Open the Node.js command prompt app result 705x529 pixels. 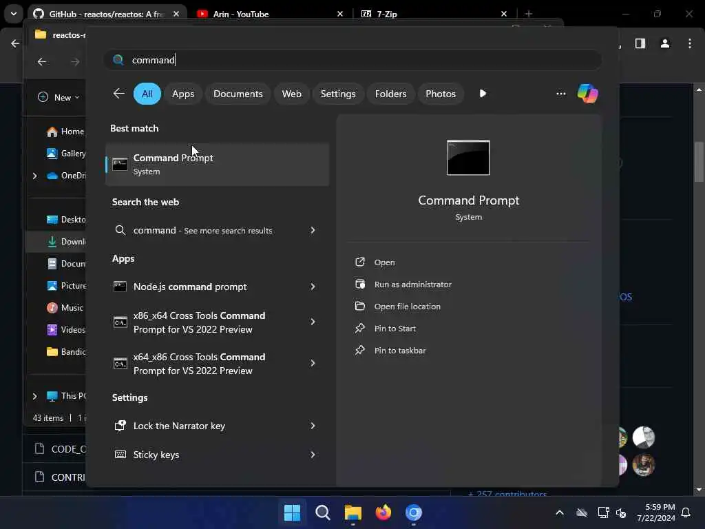pyautogui.click(x=217, y=287)
